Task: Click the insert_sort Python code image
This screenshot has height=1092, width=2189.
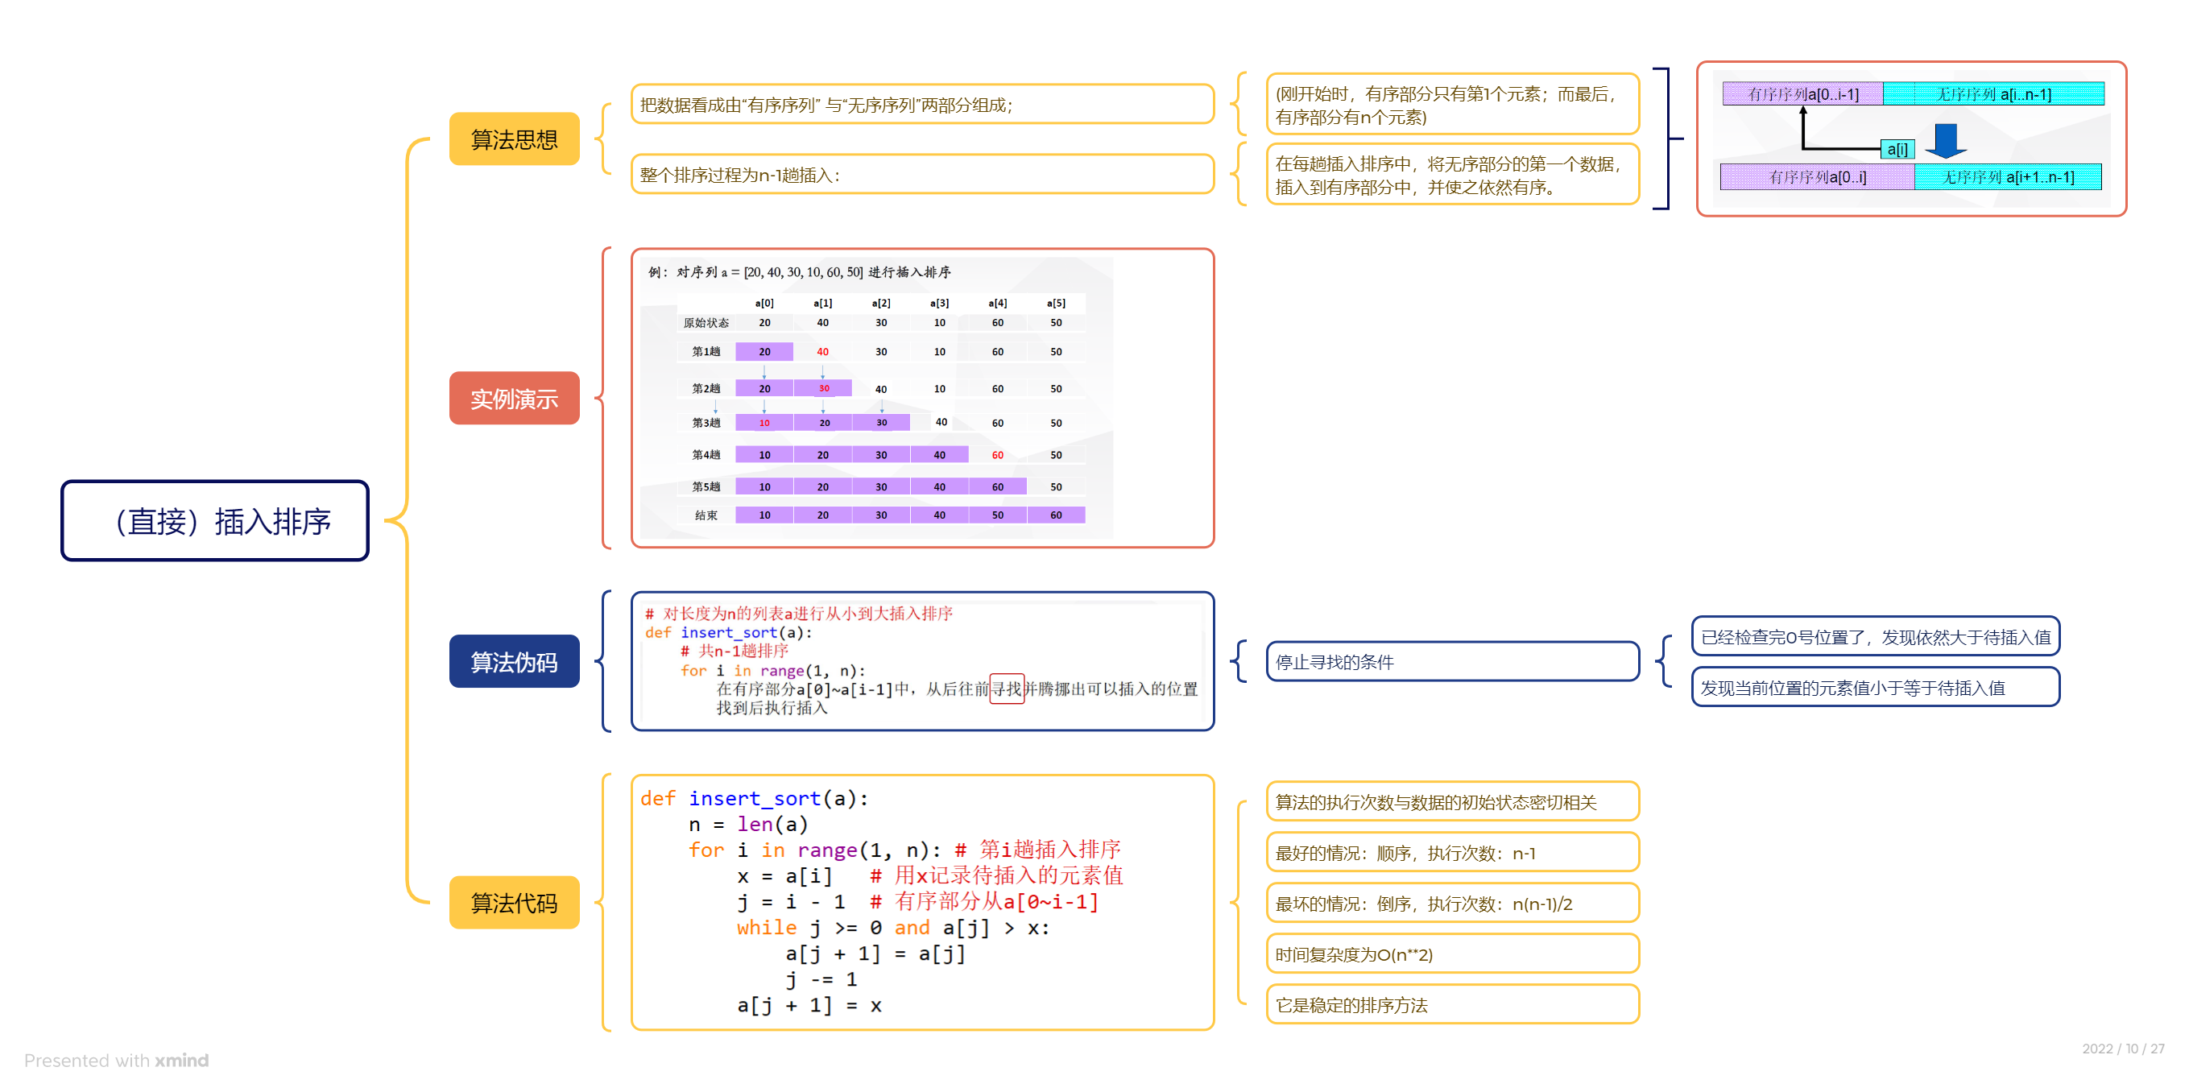Action: click(x=922, y=902)
